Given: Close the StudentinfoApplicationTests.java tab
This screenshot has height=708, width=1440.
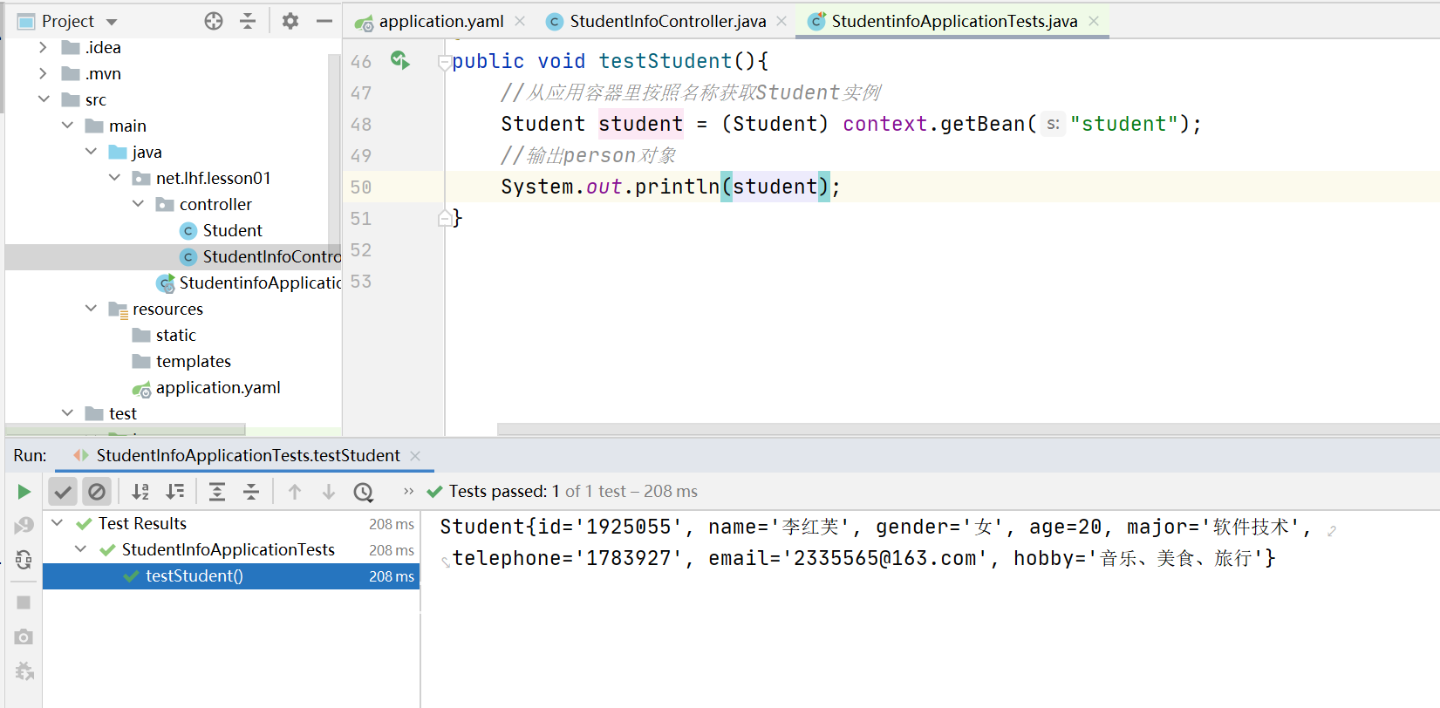Looking at the screenshot, I should click(x=1094, y=21).
